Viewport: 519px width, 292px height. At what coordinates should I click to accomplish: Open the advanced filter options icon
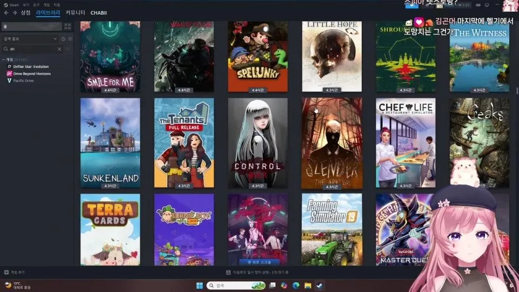[68, 49]
